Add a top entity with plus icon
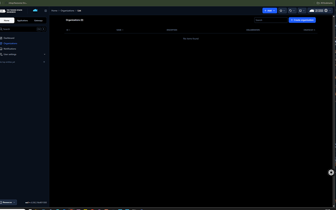Screen dimensions: 336x210 pos(44,62)
